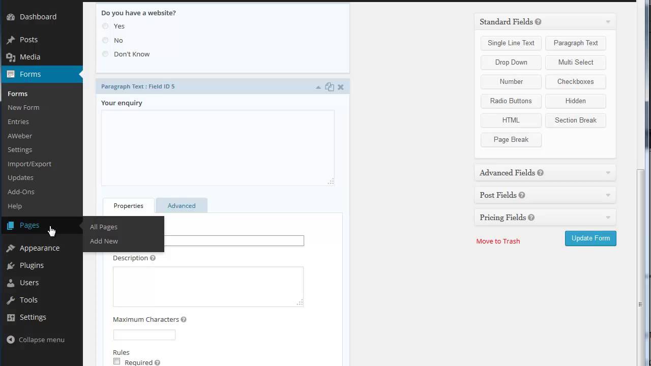651x366 pixels.
Task: Open the Entries submenu item
Action: tap(18, 122)
